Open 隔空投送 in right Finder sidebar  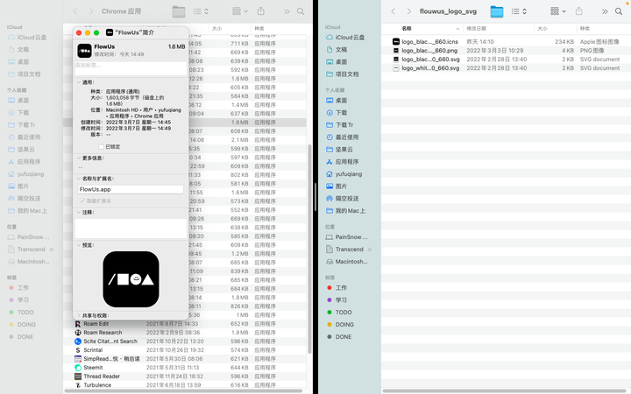[x=342, y=199]
